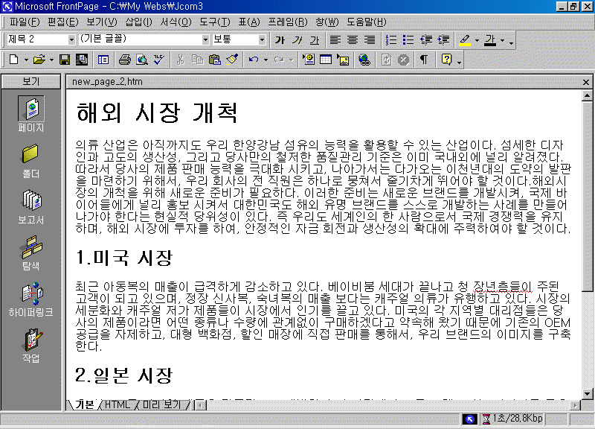Apply the yellow highlight color
The width and height of the screenshot is (595, 429).
coord(465,39)
